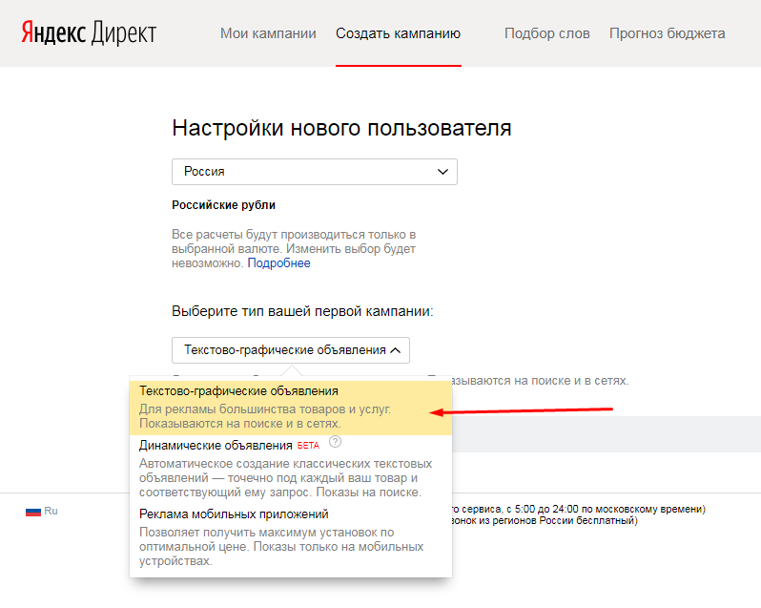
Task: Choose Текстово-графические объявления option in list
Action: [291, 408]
